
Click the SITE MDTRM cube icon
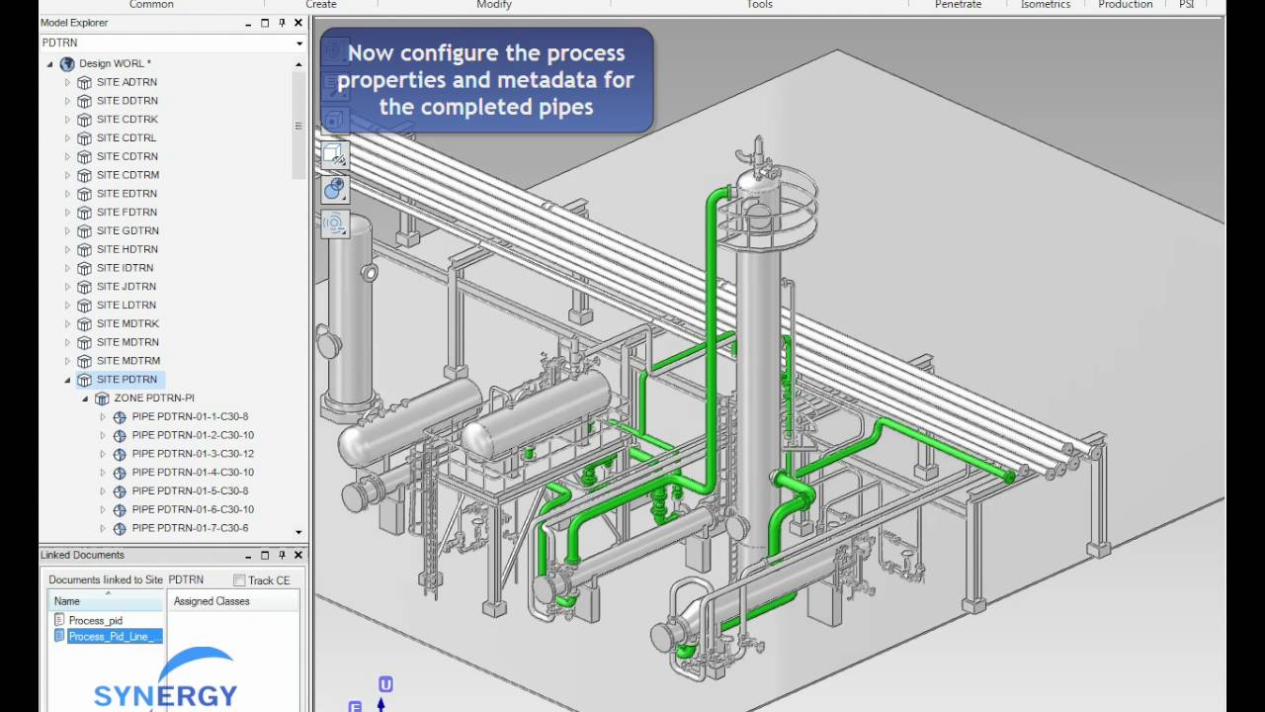(85, 361)
